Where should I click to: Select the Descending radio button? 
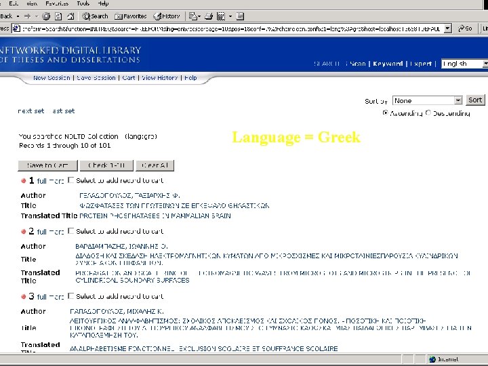pos(428,113)
